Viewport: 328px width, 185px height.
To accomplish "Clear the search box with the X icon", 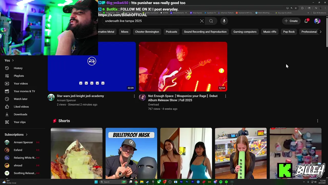I will pyautogui.click(x=202, y=21).
